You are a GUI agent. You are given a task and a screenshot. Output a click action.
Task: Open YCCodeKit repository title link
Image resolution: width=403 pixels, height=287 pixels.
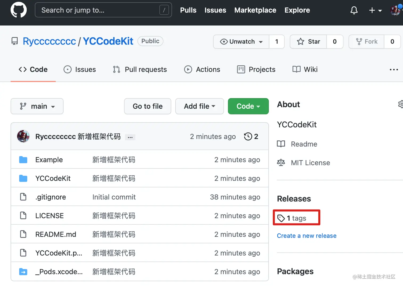tap(108, 41)
